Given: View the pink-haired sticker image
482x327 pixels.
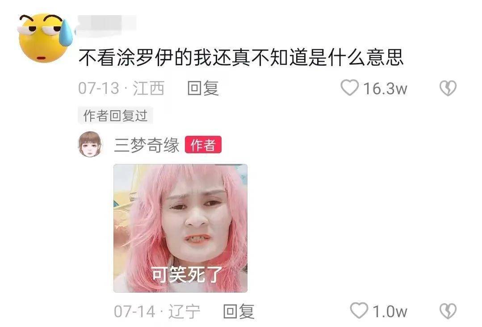Looking at the screenshot, I should point(180,228).
